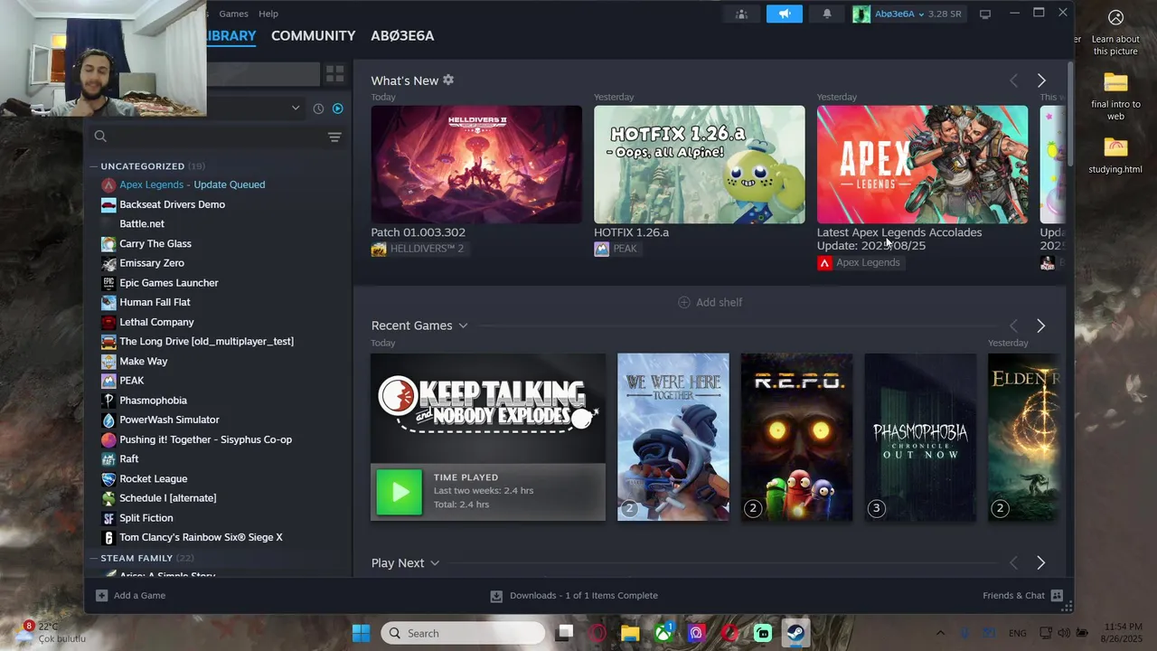The height and width of the screenshot is (651, 1157).
Task: Open File Explorer from the taskbar
Action: [630, 633]
